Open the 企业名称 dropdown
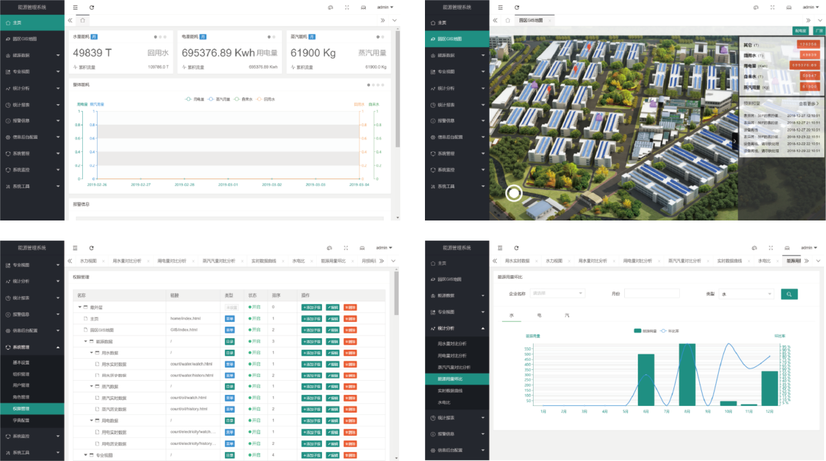The image size is (826, 461). [x=557, y=294]
